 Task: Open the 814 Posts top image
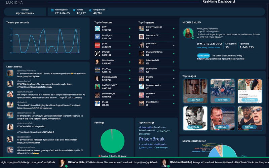coord(223,118)
